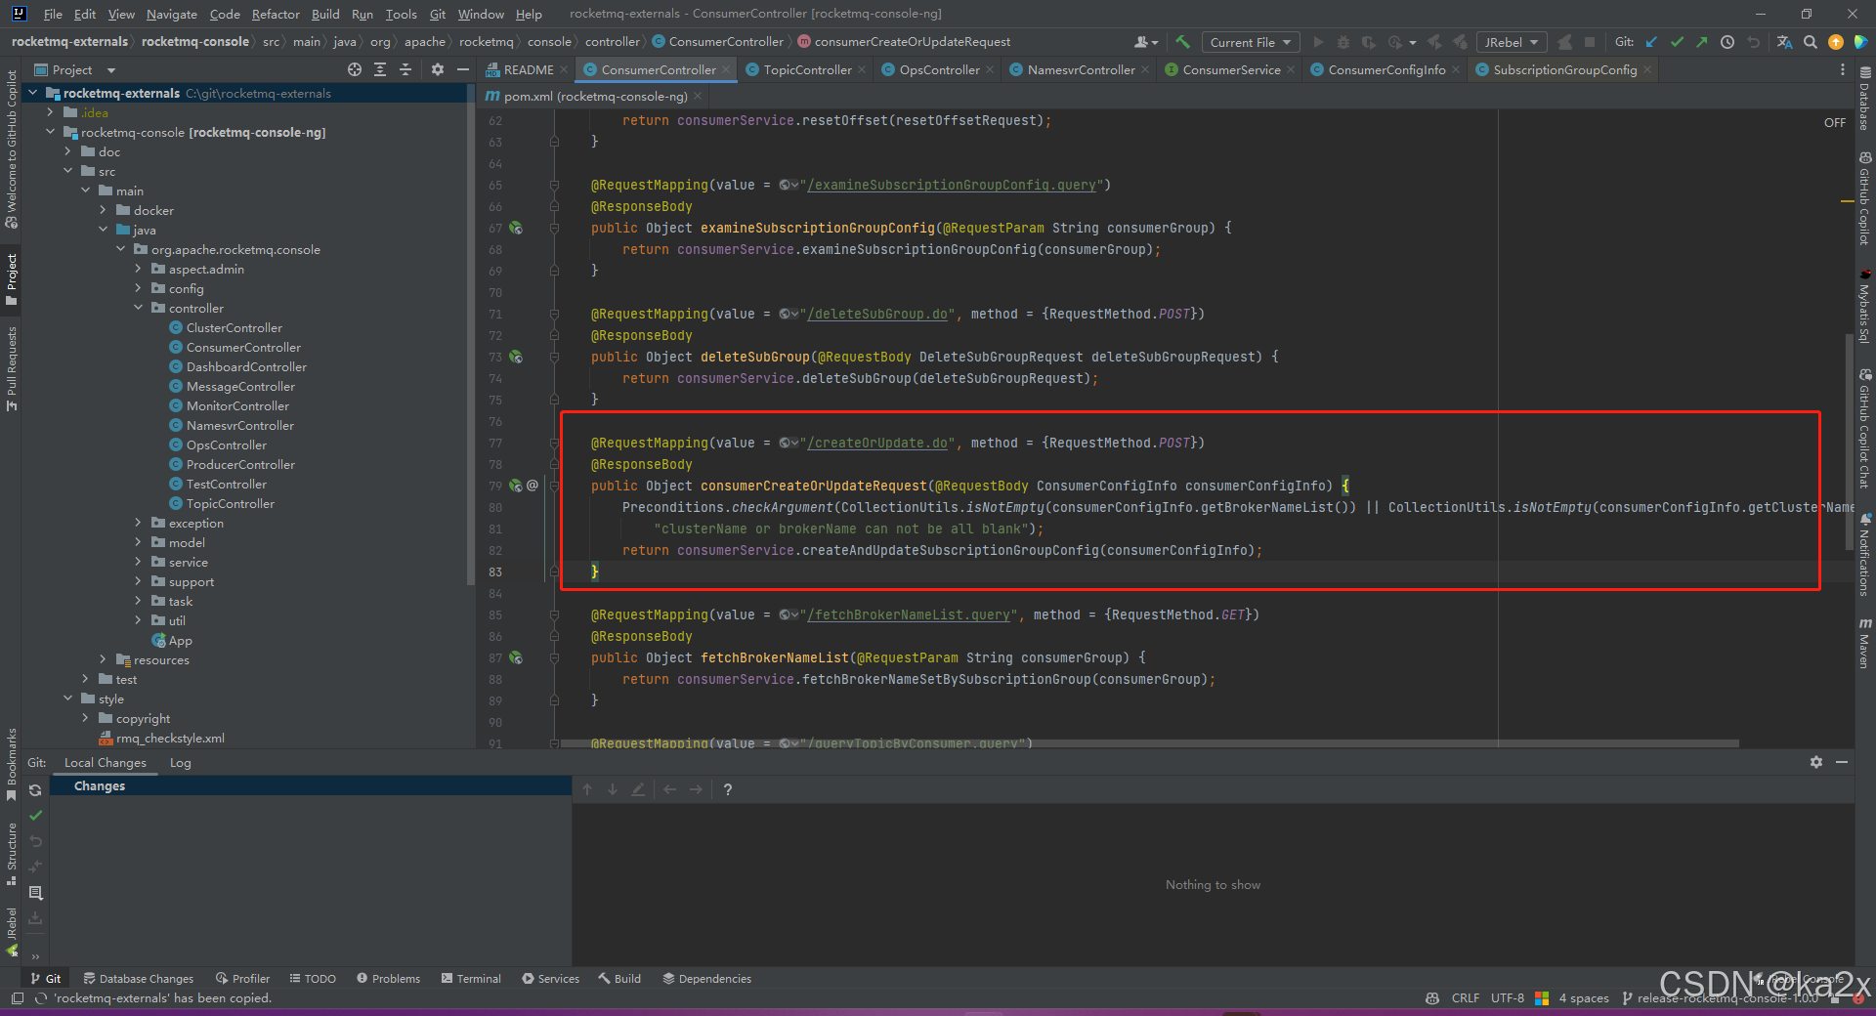Click the help question mark in diff toolbar
This screenshot has height=1016, width=1876.
pos(728,789)
